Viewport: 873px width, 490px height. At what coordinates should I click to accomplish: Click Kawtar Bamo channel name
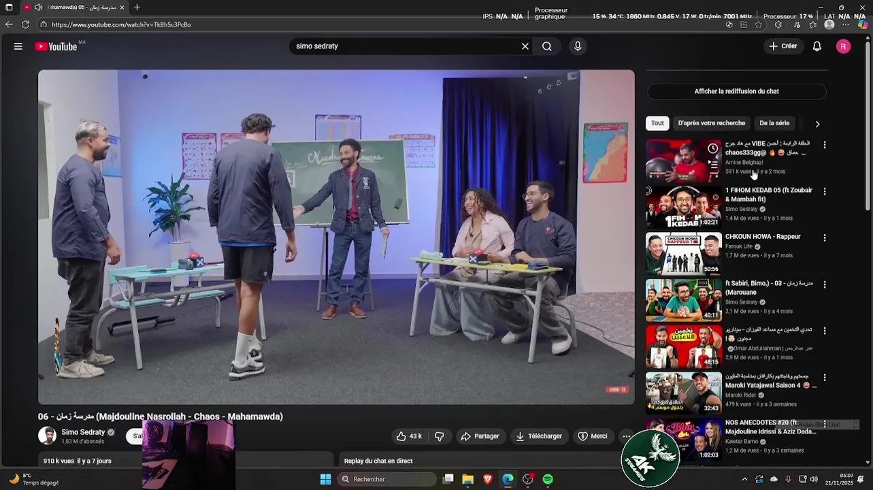tap(742, 441)
